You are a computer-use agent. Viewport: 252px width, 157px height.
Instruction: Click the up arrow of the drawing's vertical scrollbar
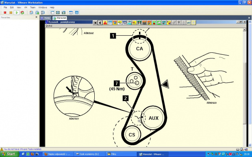click(x=244, y=30)
